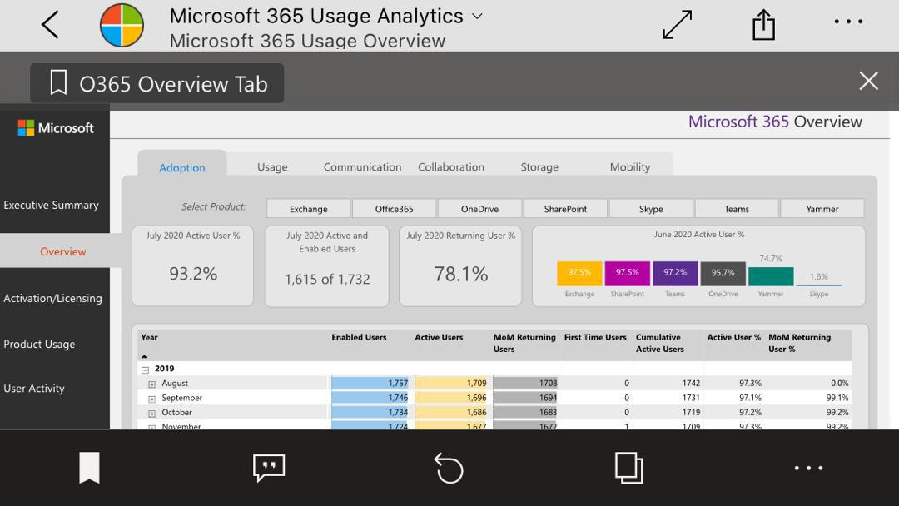Switch to the Collaboration tab
The width and height of the screenshot is (899, 506).
click(x=451, y=167)
